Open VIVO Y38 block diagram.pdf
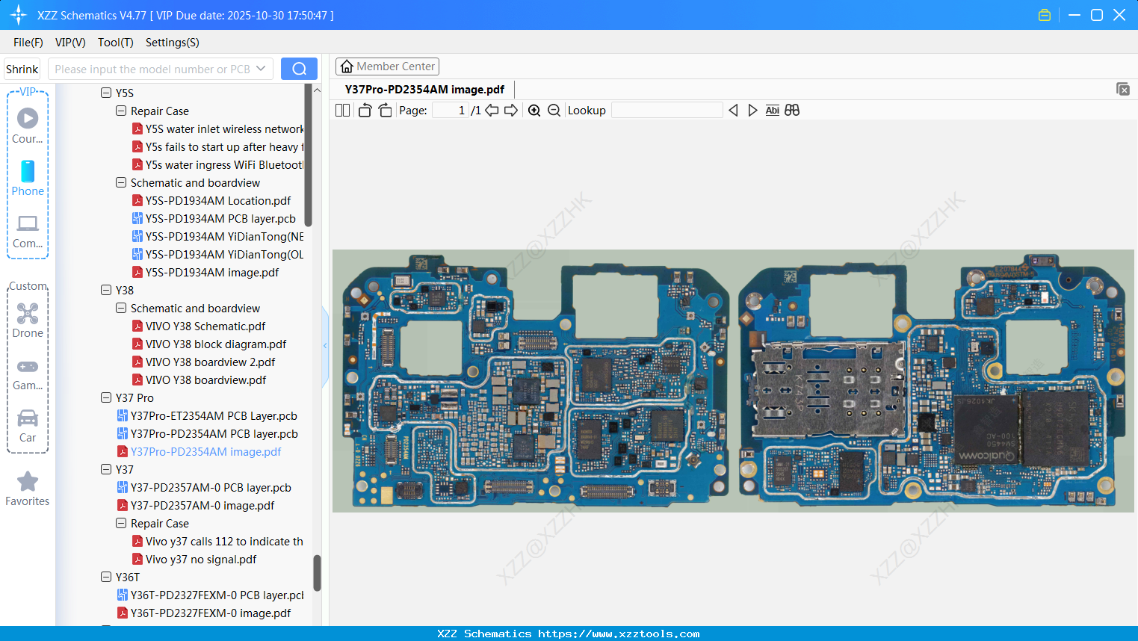Screen dimensions: 1138x641 click(x=209, y=344)
